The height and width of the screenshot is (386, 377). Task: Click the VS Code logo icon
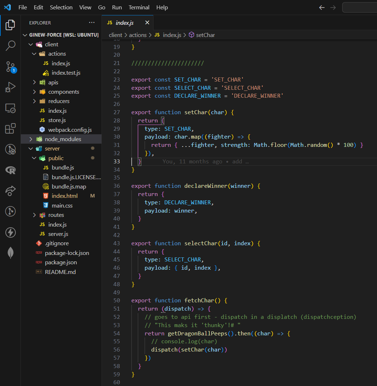(8, 8)
